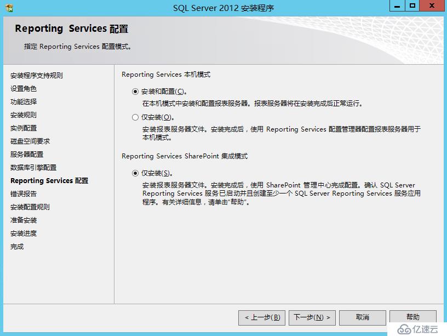Close the SQL Server 2012 setup window
The image size is (447, 336).
(432, 5)
